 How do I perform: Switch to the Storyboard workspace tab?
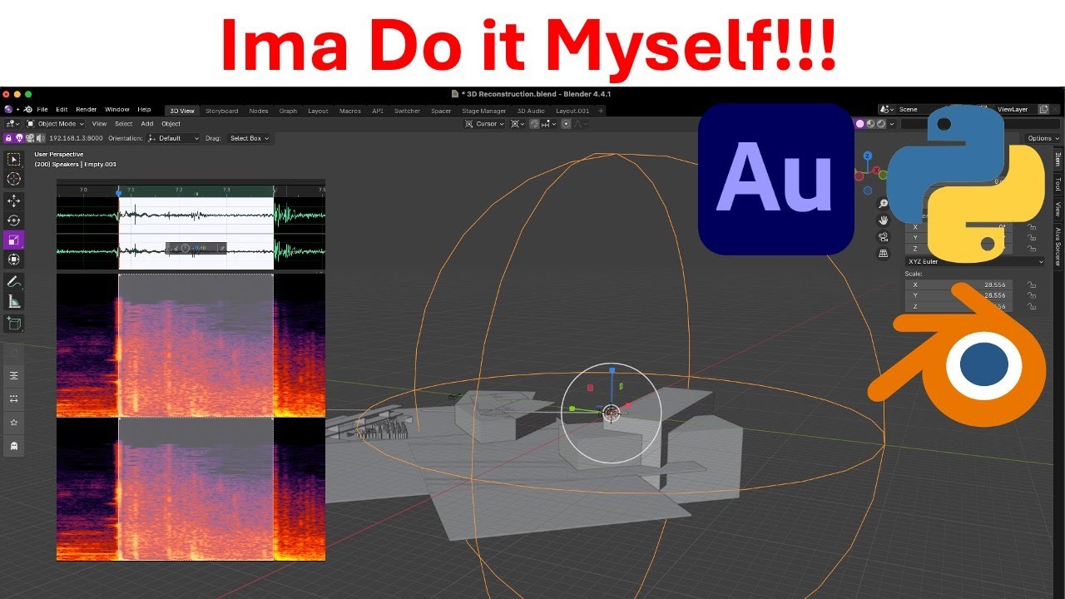click(222, 111)
